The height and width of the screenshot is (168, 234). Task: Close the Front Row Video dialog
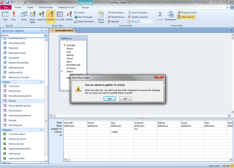click(159, 77)
